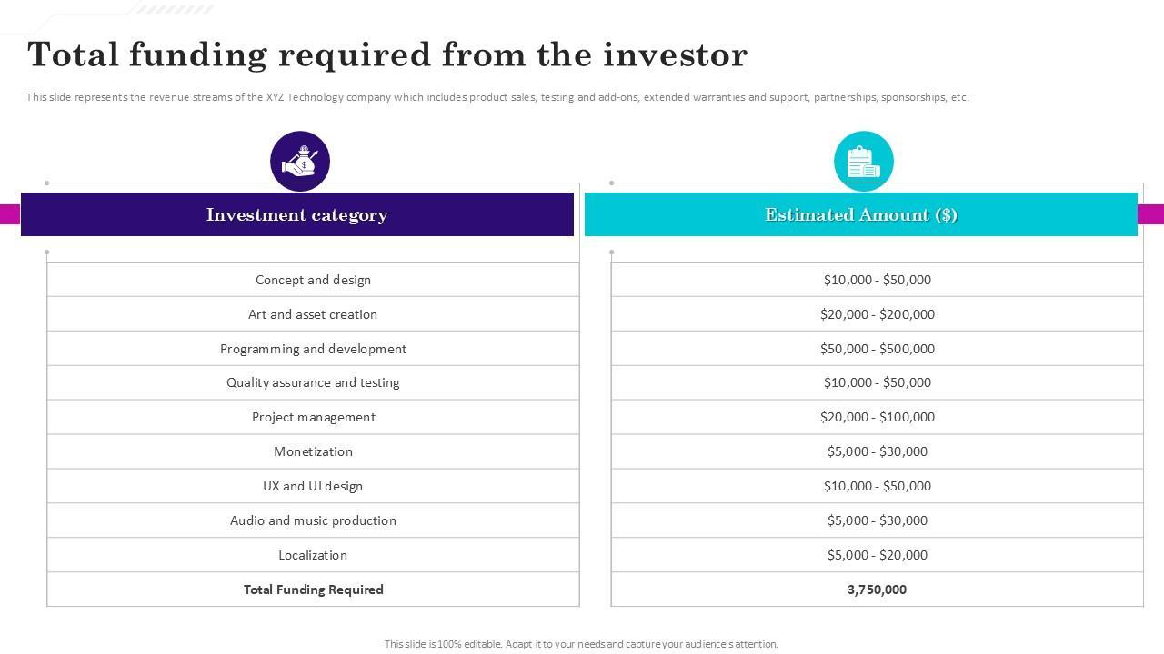Click the teal invoice document icon
Viewport: 1164px width, 654px height.
click(863, 162)
